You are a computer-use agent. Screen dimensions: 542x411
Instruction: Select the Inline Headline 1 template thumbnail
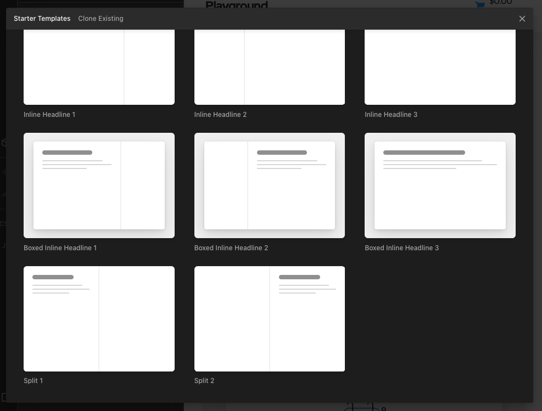coord(99,67)
